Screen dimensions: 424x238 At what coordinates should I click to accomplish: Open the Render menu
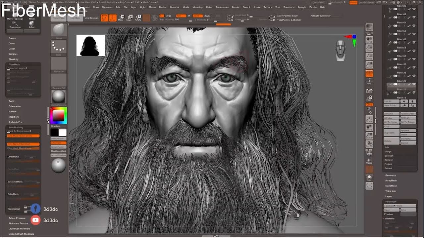point(236,7)
